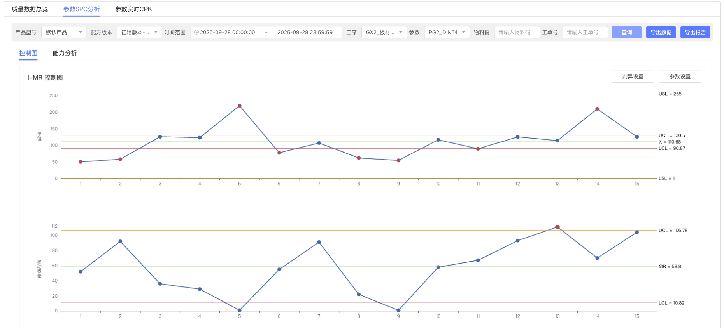This screenshot has height=328, width=724.
Task: Open the 参数设置 settings
Action: click(680, 77)
